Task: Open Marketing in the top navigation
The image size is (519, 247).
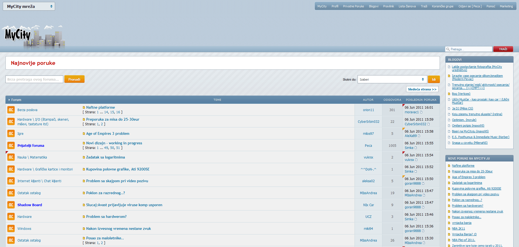Action: pos(506,6)
